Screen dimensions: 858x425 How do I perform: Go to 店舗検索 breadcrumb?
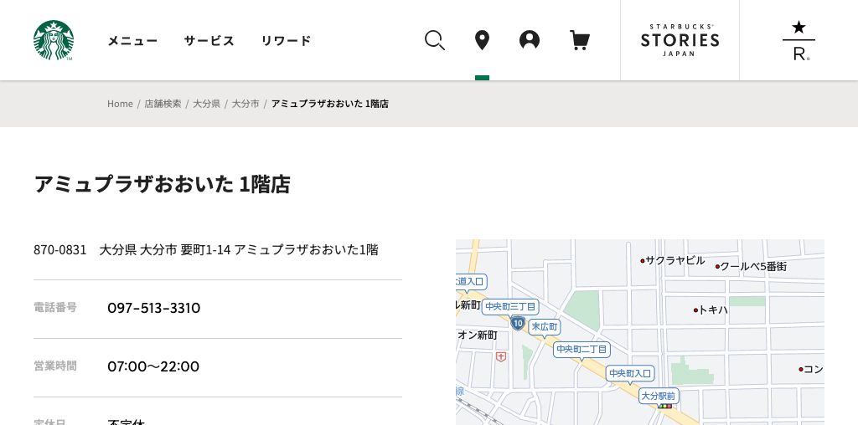click(163, 104)
